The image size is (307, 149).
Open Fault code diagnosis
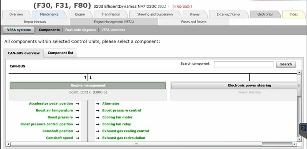81,30
